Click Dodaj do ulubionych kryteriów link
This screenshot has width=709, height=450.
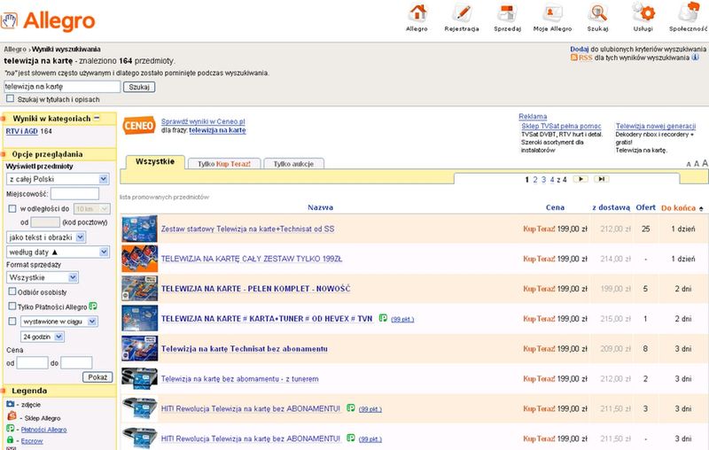pyautogui.click(x=580, y=49)
